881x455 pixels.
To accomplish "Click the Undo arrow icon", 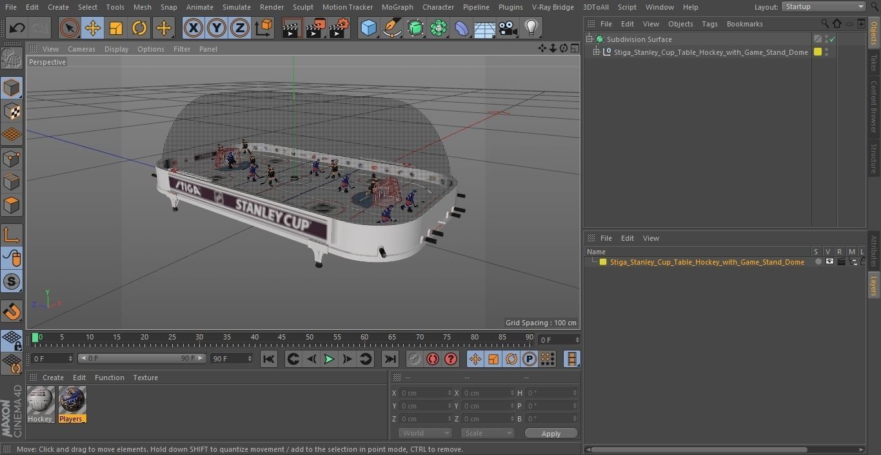I will click(x=17, y=28).
